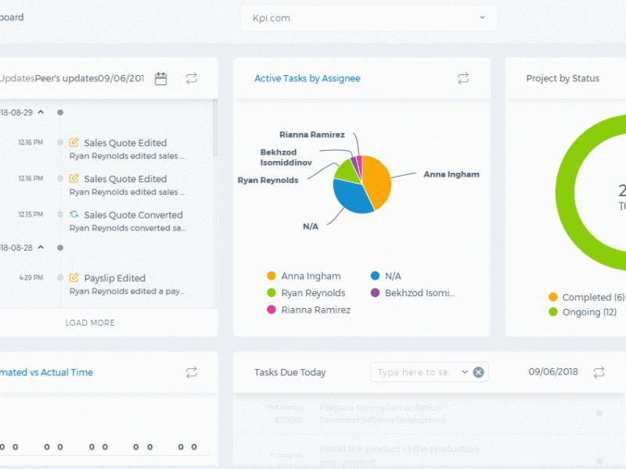This screenshot has height=469, width=626.
Task: Click the 4:29 PM timestamp
Action: tap(31, 277)
